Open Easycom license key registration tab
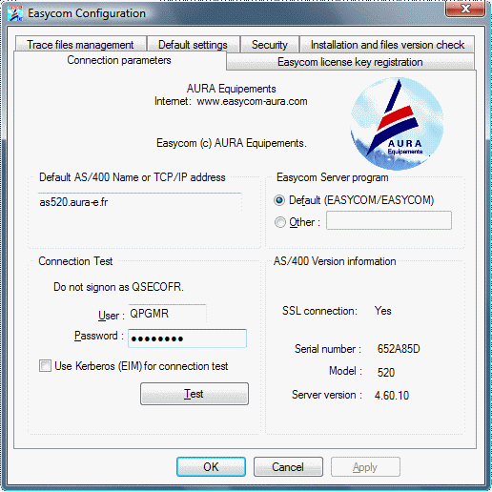 click(350, 62)
